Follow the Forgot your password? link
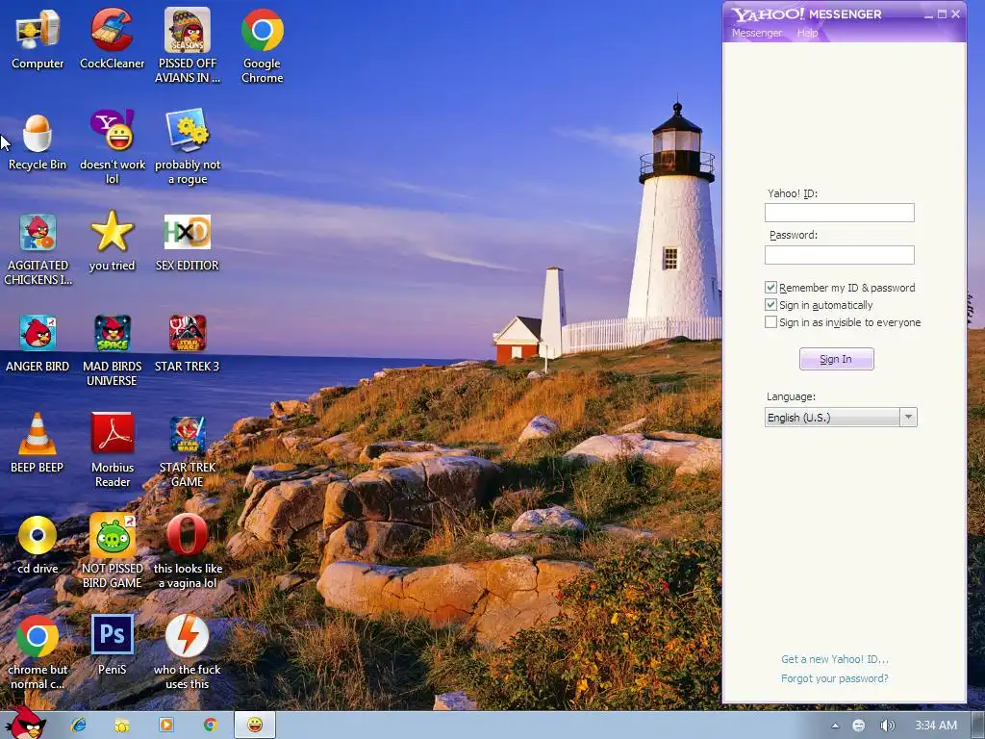The image size is (985, 739). (x=834, y=678)
